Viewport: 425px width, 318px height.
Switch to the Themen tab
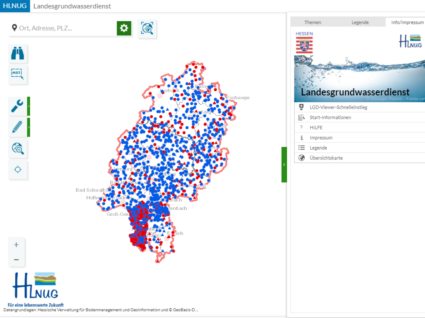(313, 22)
